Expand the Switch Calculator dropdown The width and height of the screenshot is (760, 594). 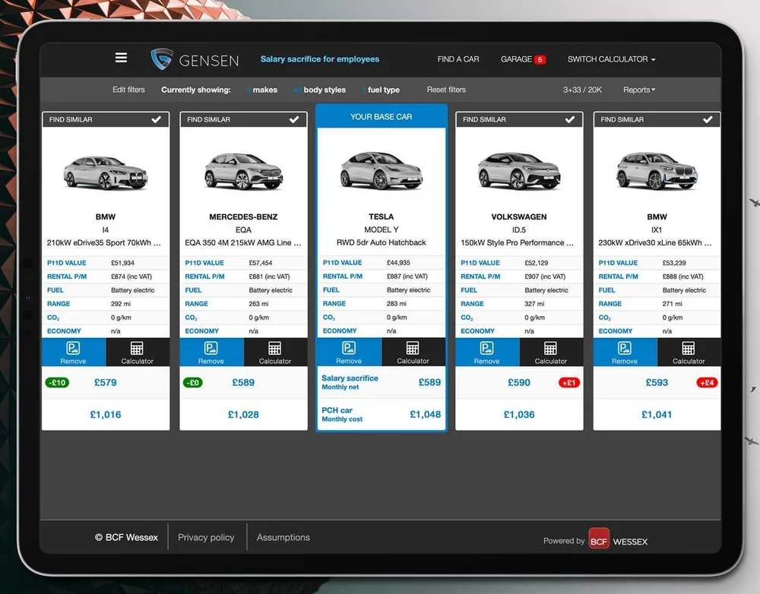point(611,59)
